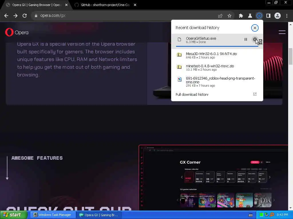Close the GitHub shorthorn-project tab
The image size is (293, 219).
(135, 5)
